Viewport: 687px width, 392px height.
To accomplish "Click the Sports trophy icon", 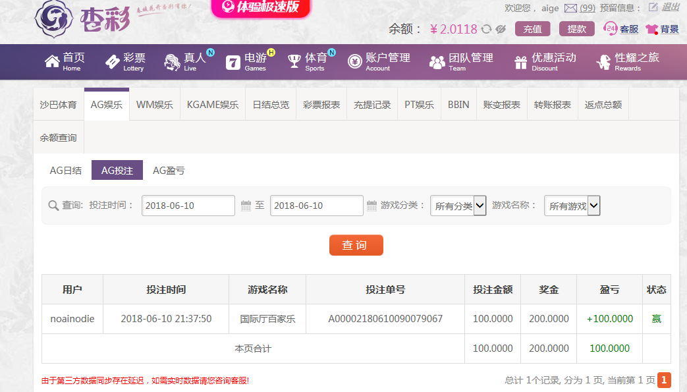I will (x=294, y=62).
